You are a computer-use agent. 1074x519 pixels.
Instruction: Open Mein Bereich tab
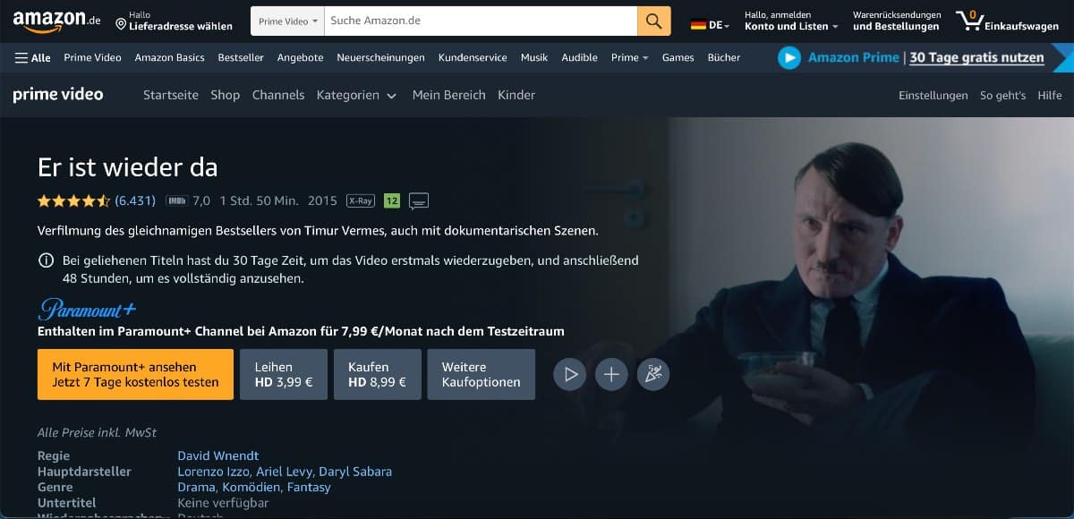pyautogui.click(x=448, y=95)
